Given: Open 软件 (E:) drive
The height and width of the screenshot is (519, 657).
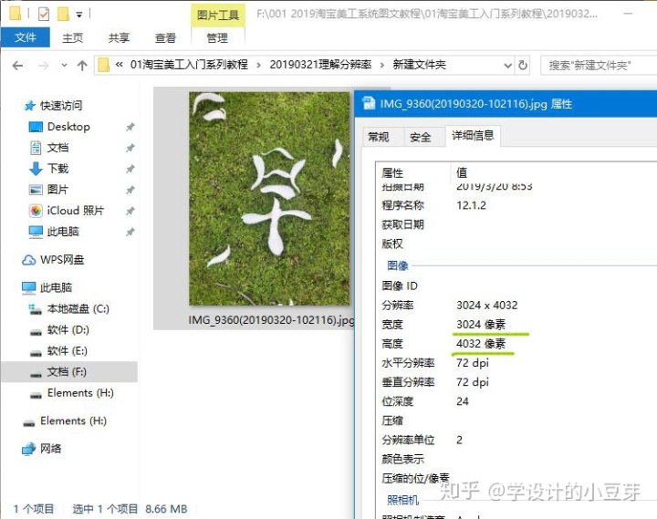Looking at the screenshot, I should tap(67, 350).
